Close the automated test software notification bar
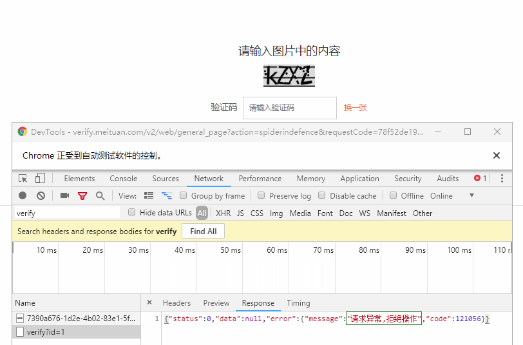The height and width of the screenshot is (345, 523). (497, 155)
